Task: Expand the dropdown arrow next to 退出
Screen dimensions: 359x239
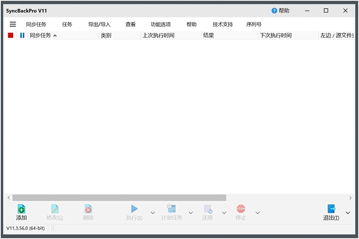Action: pos(348,213)
